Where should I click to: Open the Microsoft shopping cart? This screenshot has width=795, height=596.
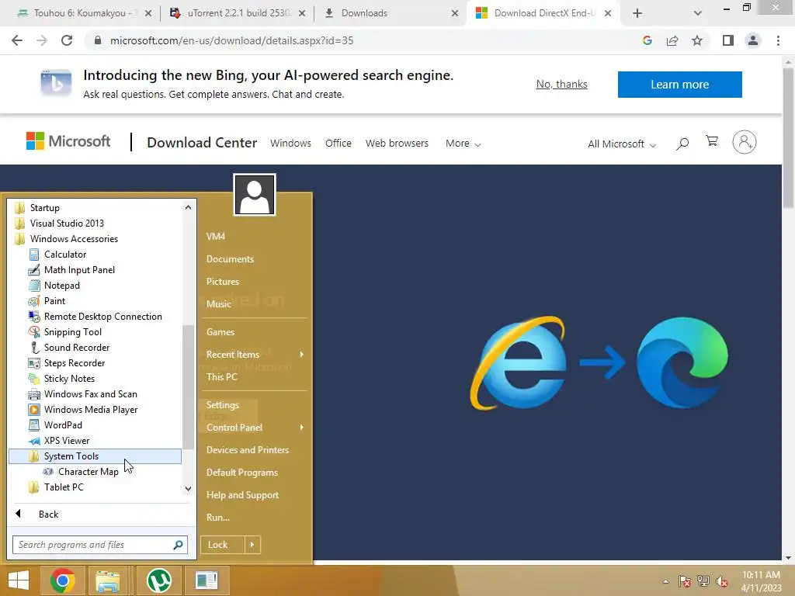712,141
